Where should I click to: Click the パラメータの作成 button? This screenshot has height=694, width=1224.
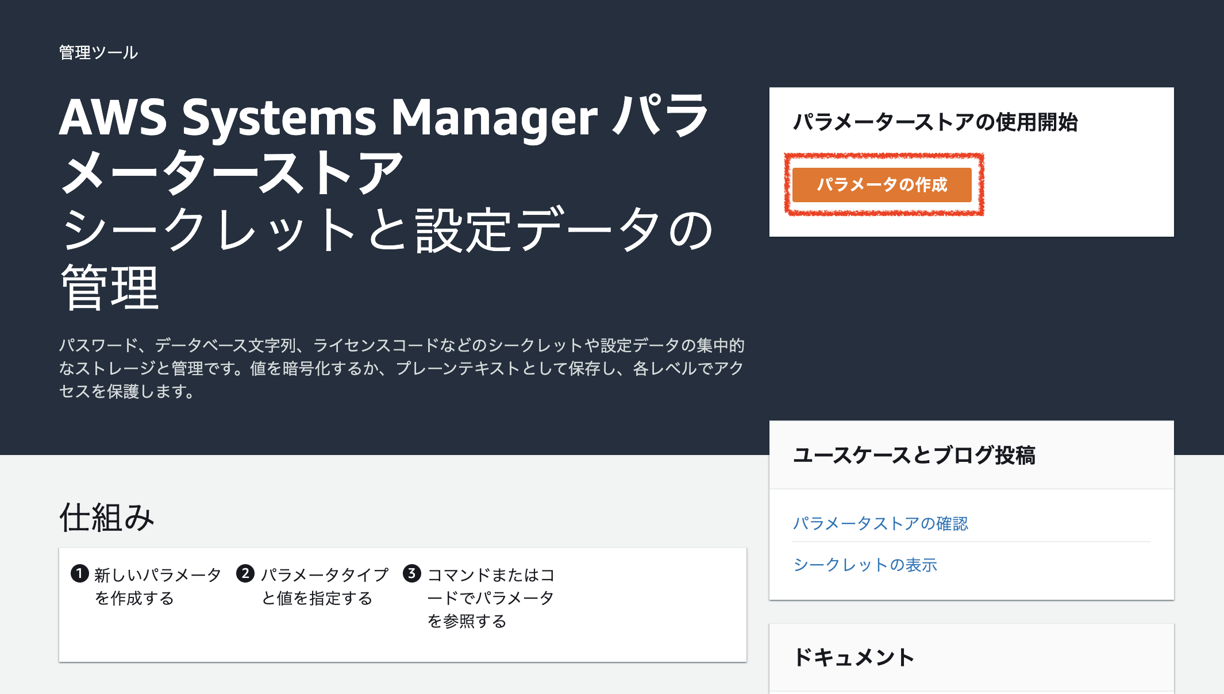click(x=882, y=184)
